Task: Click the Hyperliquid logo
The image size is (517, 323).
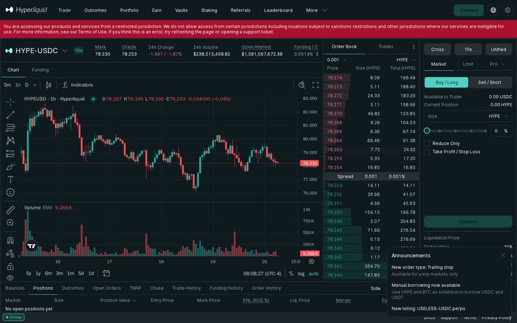Action: coord(26,10)
